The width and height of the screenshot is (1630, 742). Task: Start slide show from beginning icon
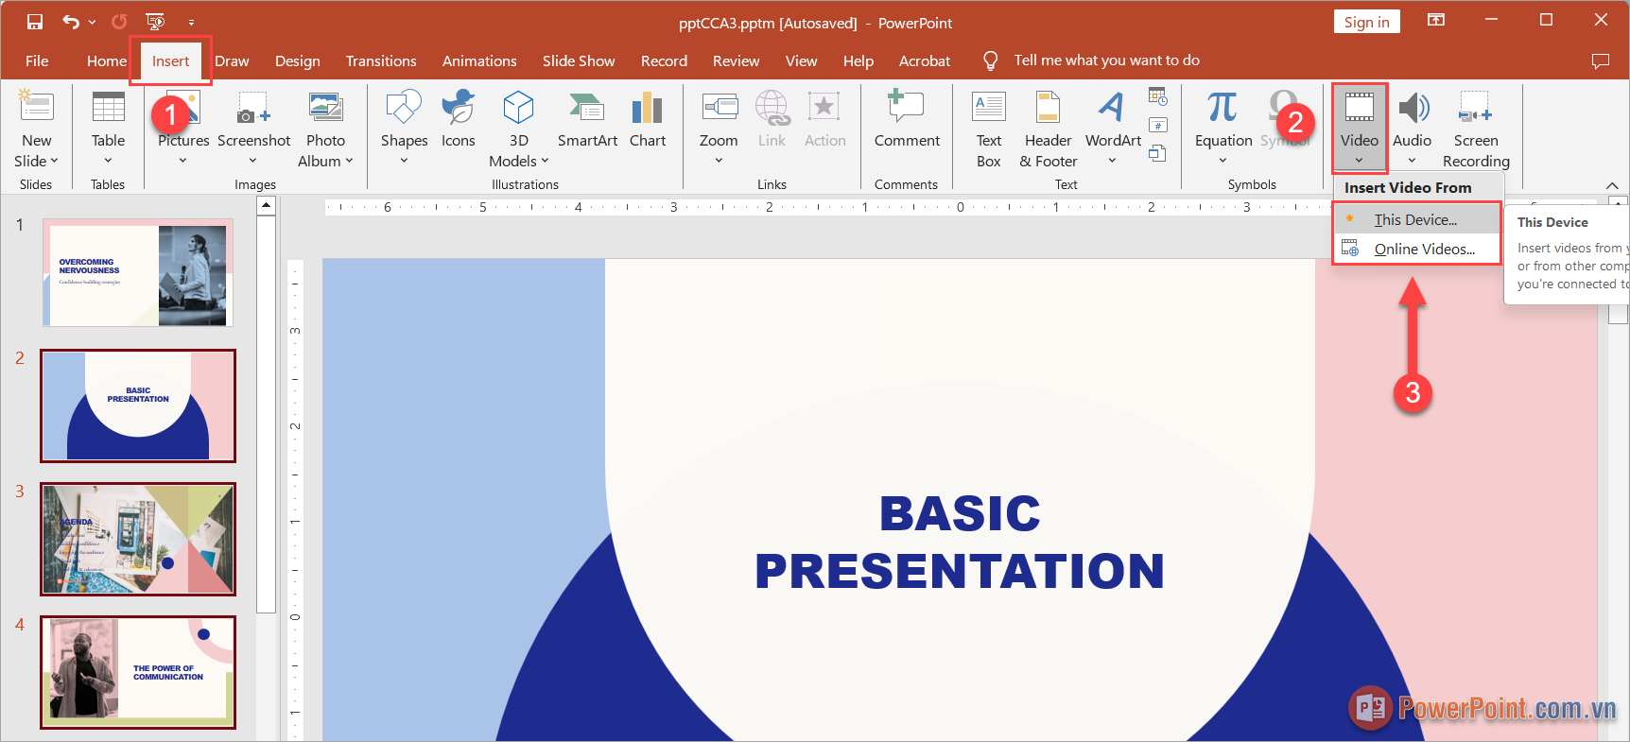coord(155,22)
